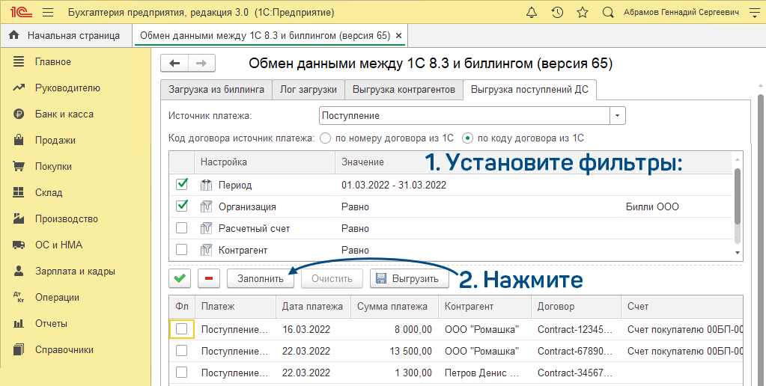The height and width of the screenshot is (386, 766).
Task: Enable the Расчетный счет filter checkbox
Action: click(x=182, y=228)
